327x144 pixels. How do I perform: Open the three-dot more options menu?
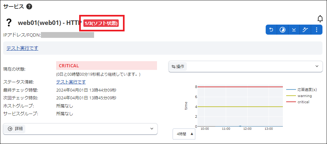point(316,30)
